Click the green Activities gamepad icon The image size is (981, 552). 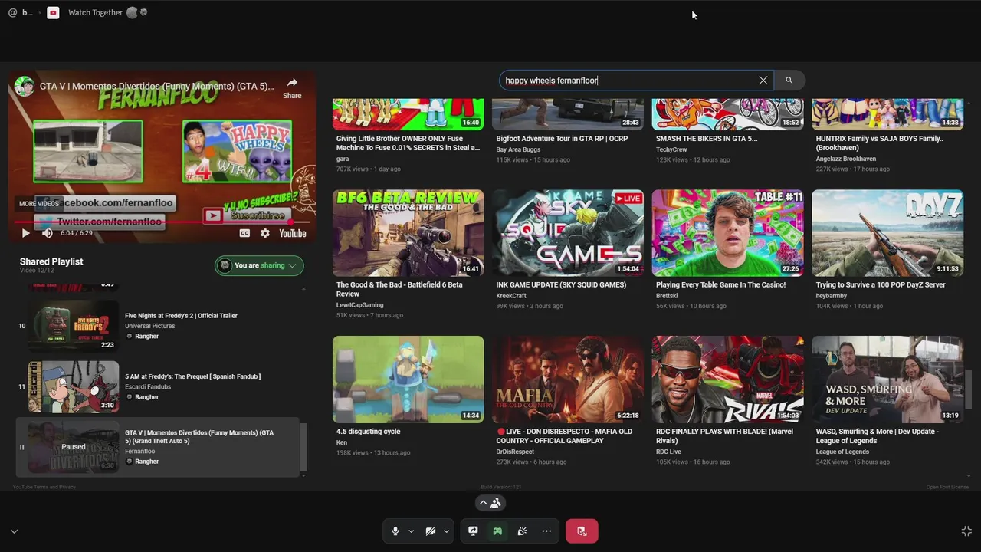[497, 531]
